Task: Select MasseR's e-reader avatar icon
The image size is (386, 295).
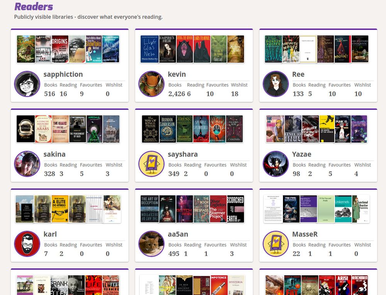Action: (276, 244)
